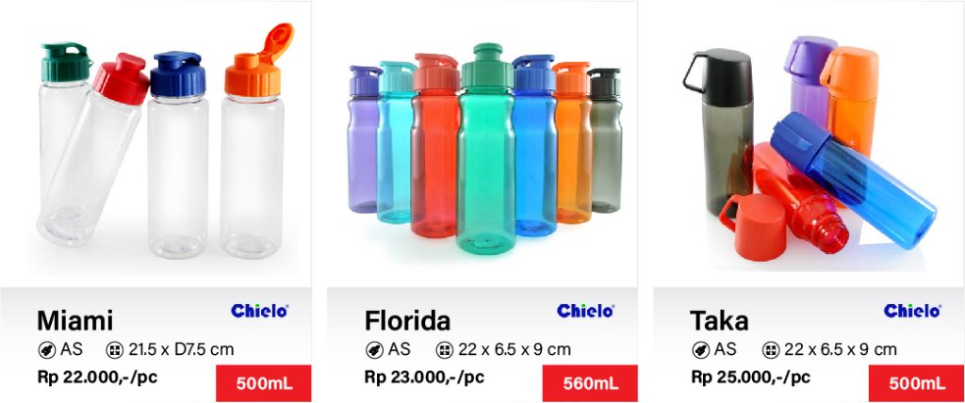The image size is (965, 403).
Task: Click the Taka dimensions icon
Action: [x=771, y=349]
